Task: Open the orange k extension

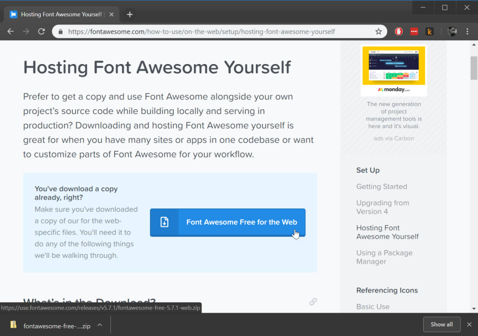Action: click(x=430, y=31)
